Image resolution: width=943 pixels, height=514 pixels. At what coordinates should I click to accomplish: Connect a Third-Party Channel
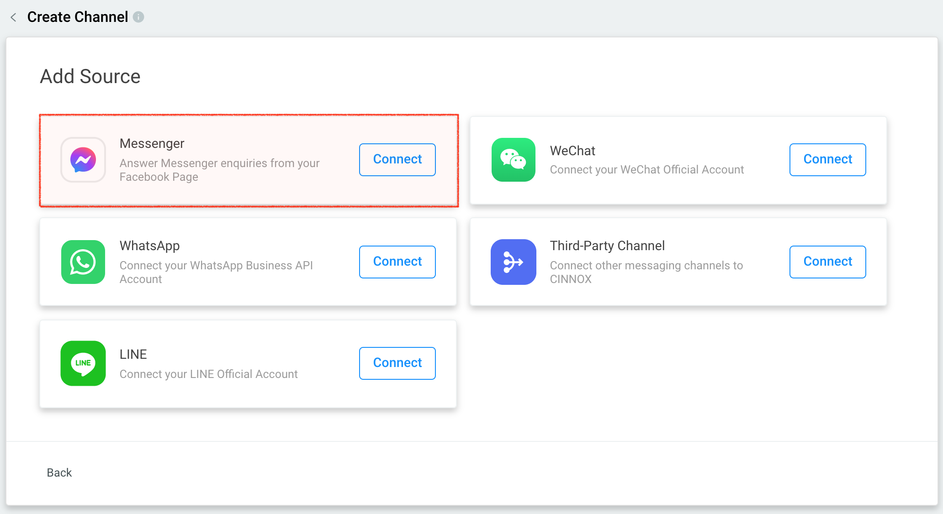pyautogui.click(x=827, y=262)
